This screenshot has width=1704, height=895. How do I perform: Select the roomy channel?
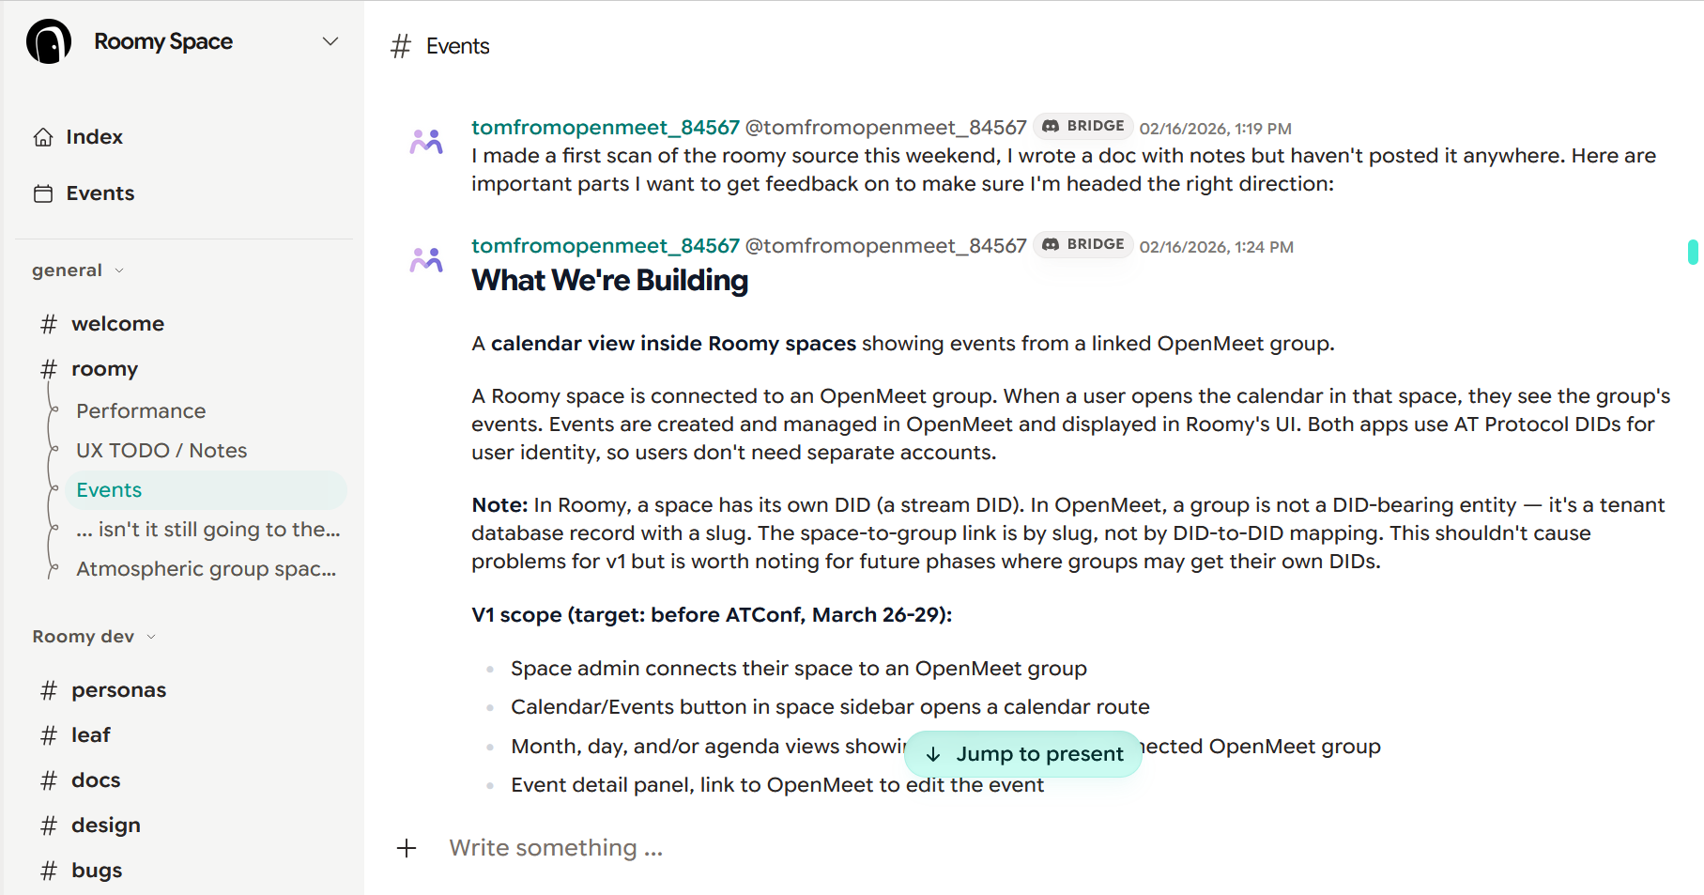coord(104,369)
